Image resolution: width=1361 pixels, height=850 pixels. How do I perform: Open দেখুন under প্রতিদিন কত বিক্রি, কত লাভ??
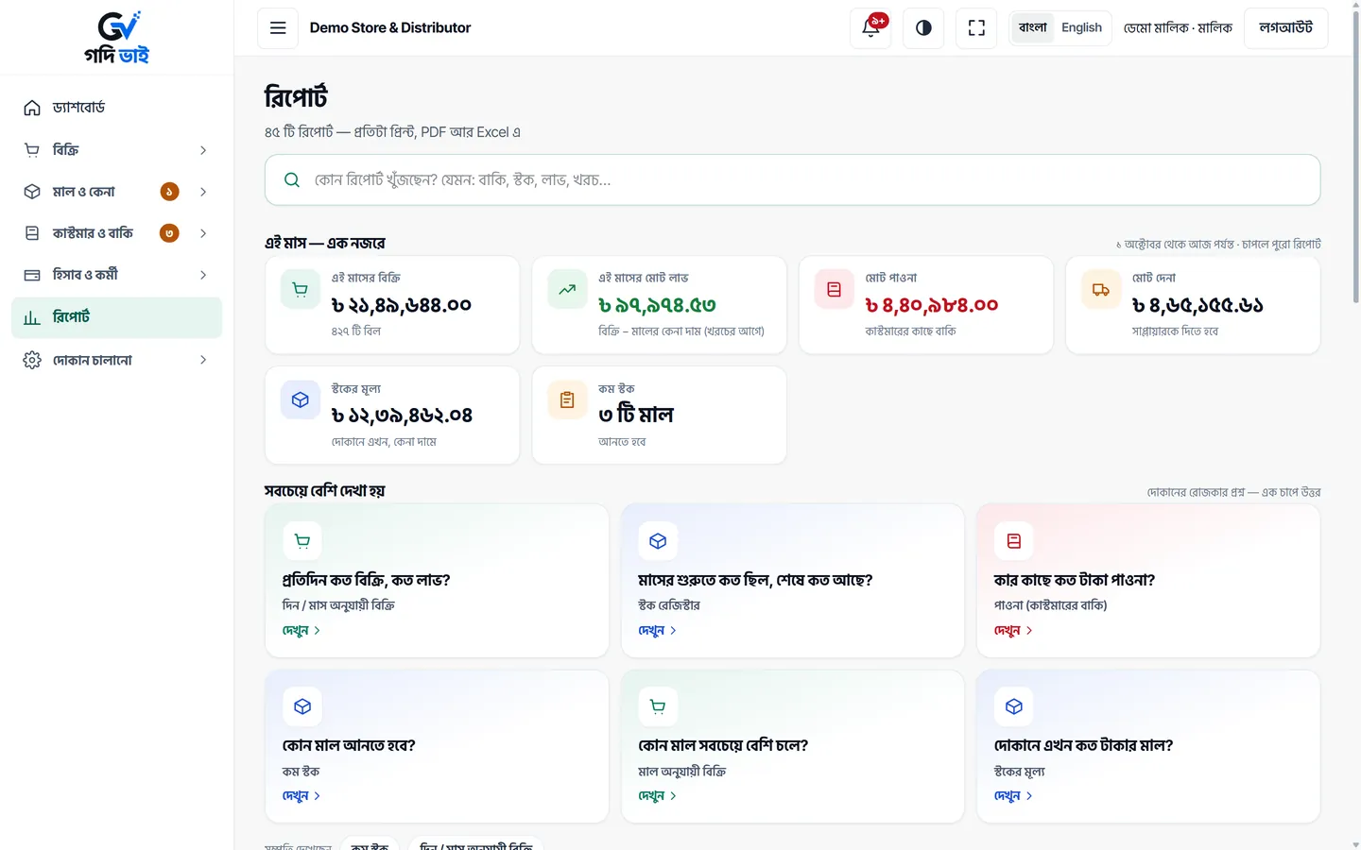point(301,631)
